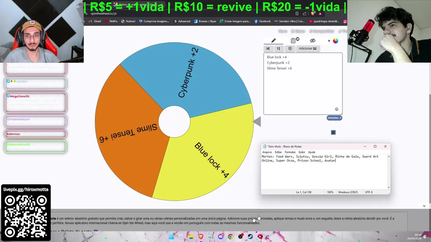Click '100%' zoom in Notepad status bar
This screenshot has height=242, width=431.
tap(330, 192)
